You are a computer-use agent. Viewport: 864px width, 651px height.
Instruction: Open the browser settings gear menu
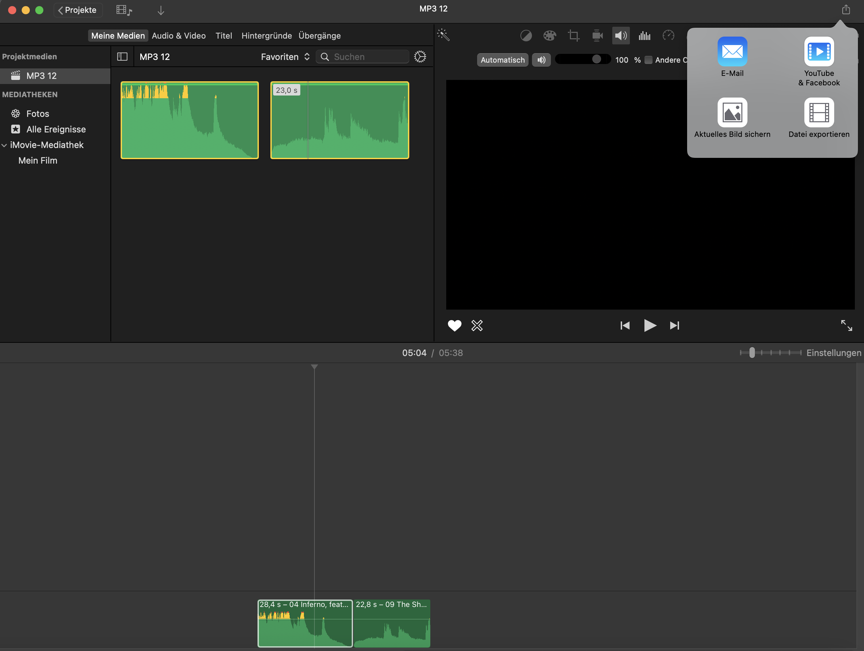tap(420, 57)
